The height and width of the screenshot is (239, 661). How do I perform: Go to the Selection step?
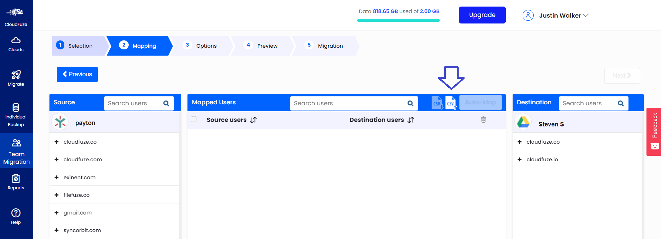pyautogui.click(x=80, y=46)
